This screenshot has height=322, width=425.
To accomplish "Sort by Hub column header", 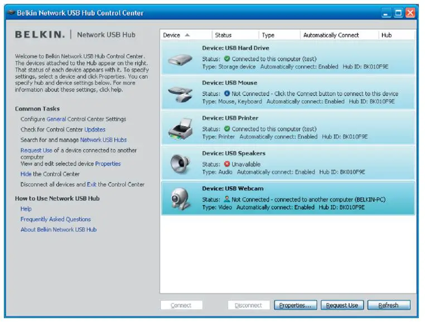I will click(x=396, y=35).
